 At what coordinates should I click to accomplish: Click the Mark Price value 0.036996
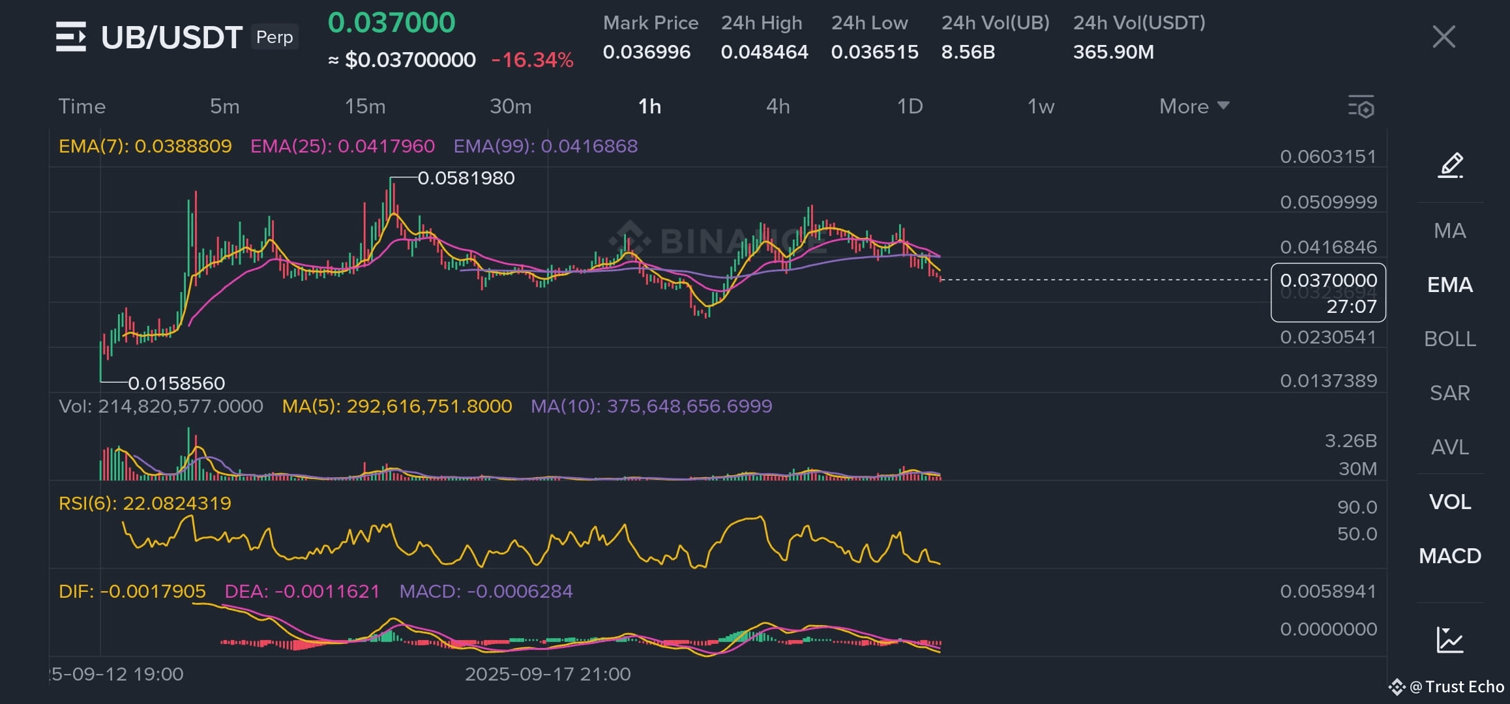(x=647, y=52)
